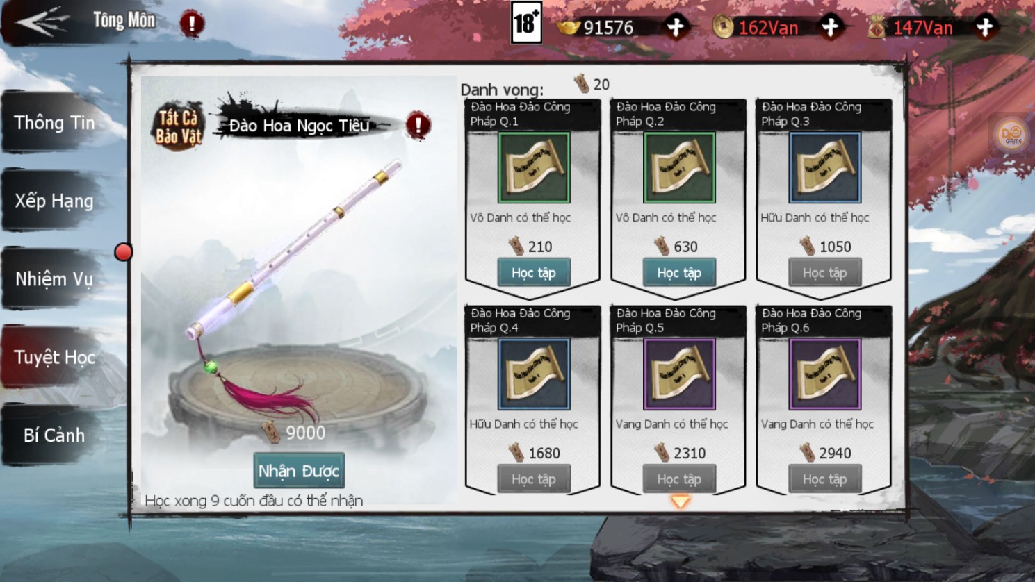Open the Thông Tin tab
Image resolution: width=1035 pixels, height=582 pixels.
54,122
